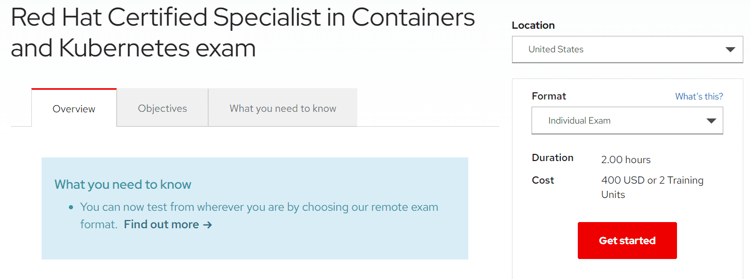Switch to the Objectives tab
The width and height of the screenshot is (750, 279).
coord(162,109)
